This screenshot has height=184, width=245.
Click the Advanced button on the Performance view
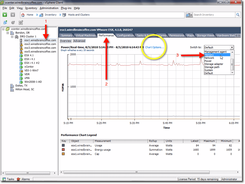click(x=79, y=40)
